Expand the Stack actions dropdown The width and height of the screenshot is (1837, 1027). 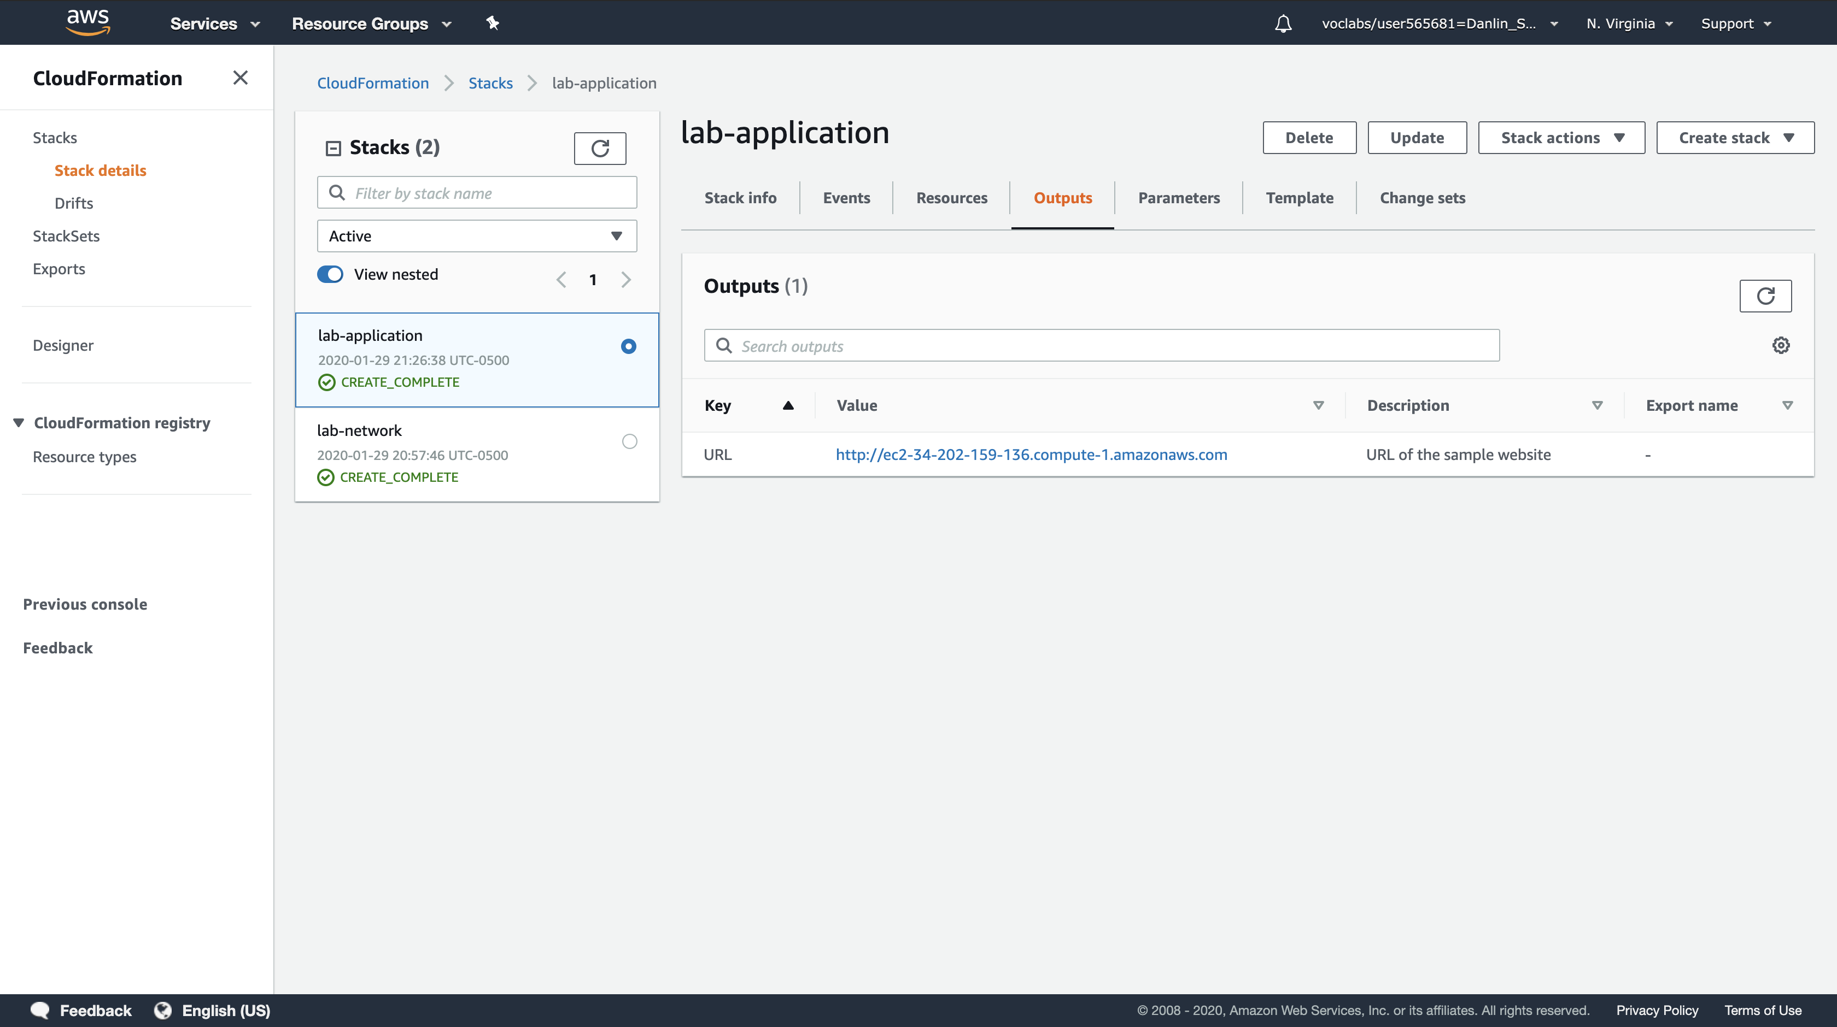1561,138
